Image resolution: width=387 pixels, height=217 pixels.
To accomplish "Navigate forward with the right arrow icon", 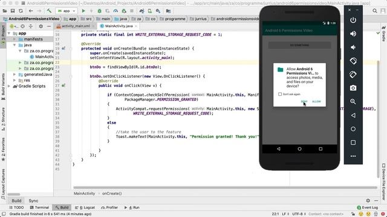I will click(39, 11).
